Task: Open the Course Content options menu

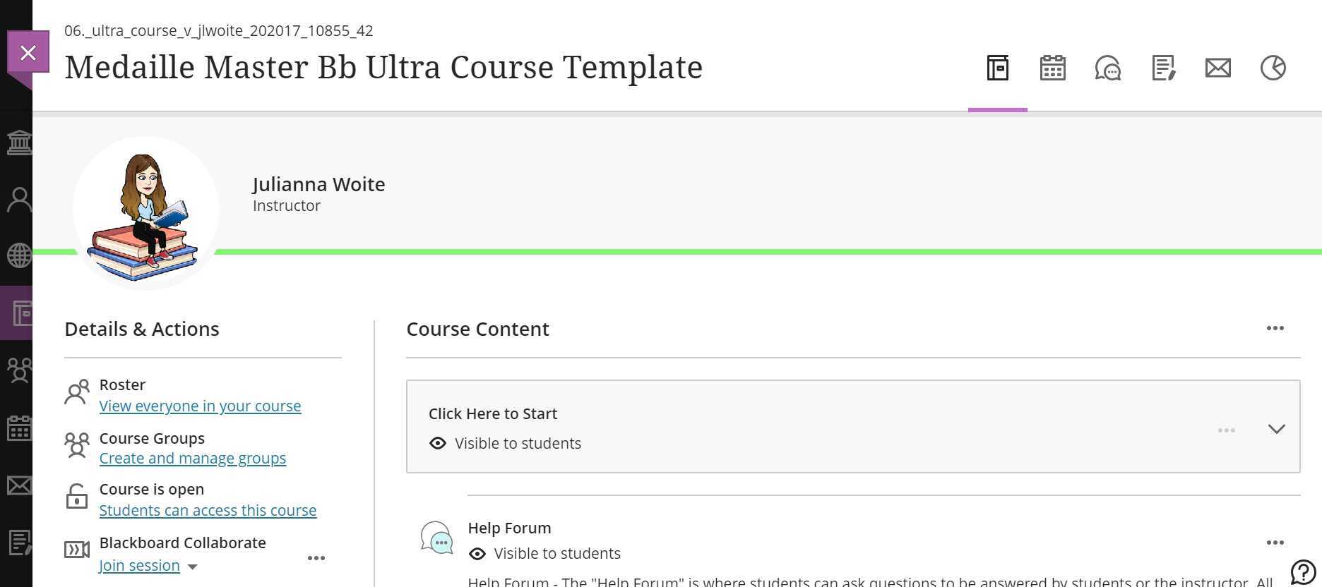Action: [x=1275, y=328]
